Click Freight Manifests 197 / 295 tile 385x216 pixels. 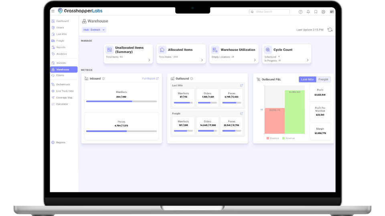coord(183,126)
